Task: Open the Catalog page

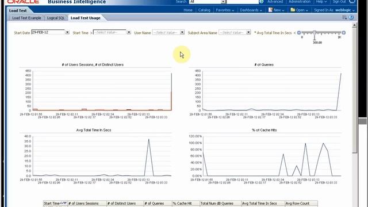Action: tap(204, 10)
